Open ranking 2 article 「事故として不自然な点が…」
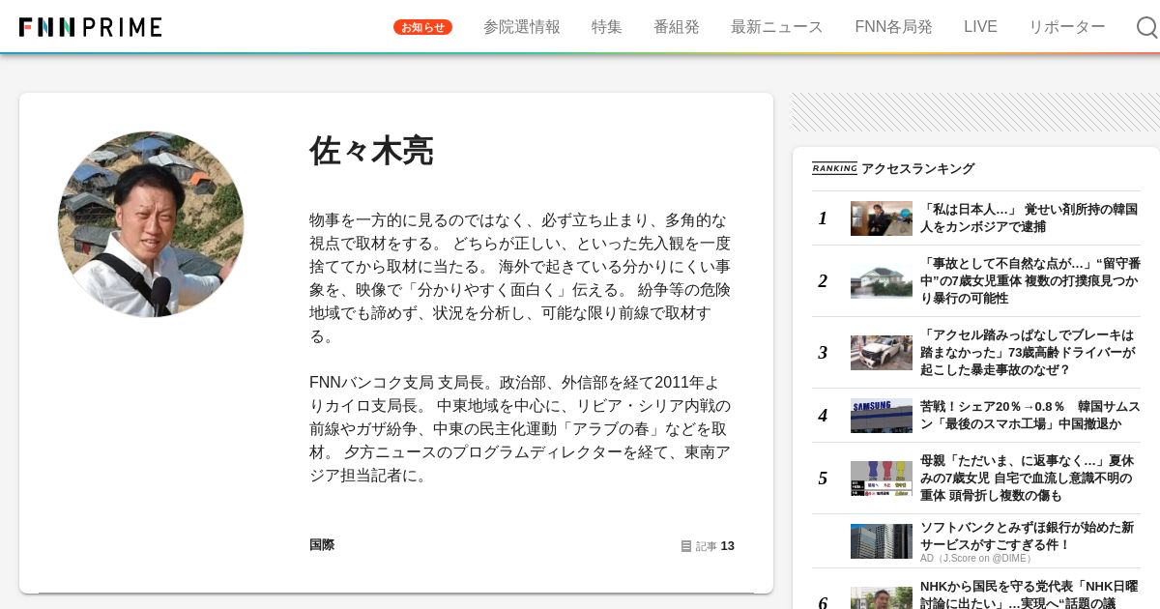1160x609 pixels. [1030, 280]
